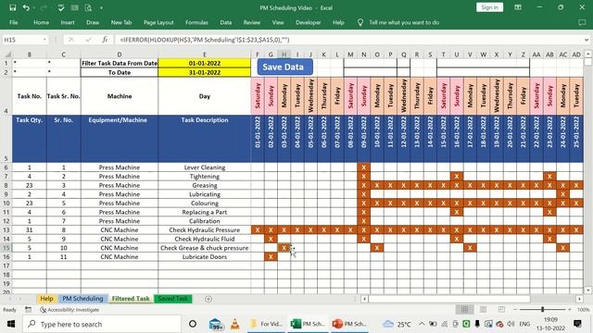Click the Print Preview icon in Quick Access Toolbar
Screen dimensions: 593x333
88,7
